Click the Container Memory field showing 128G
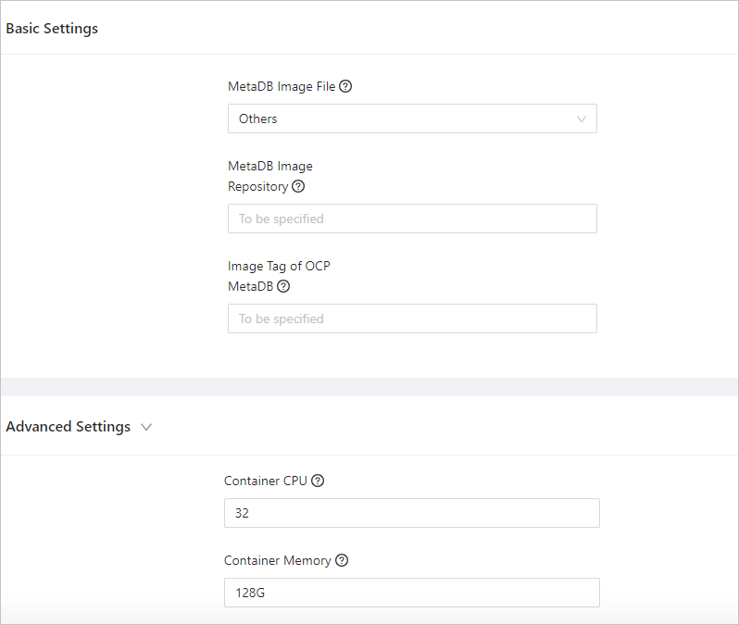Viewport: 739px width, 625px height. (x=412, y=593)
